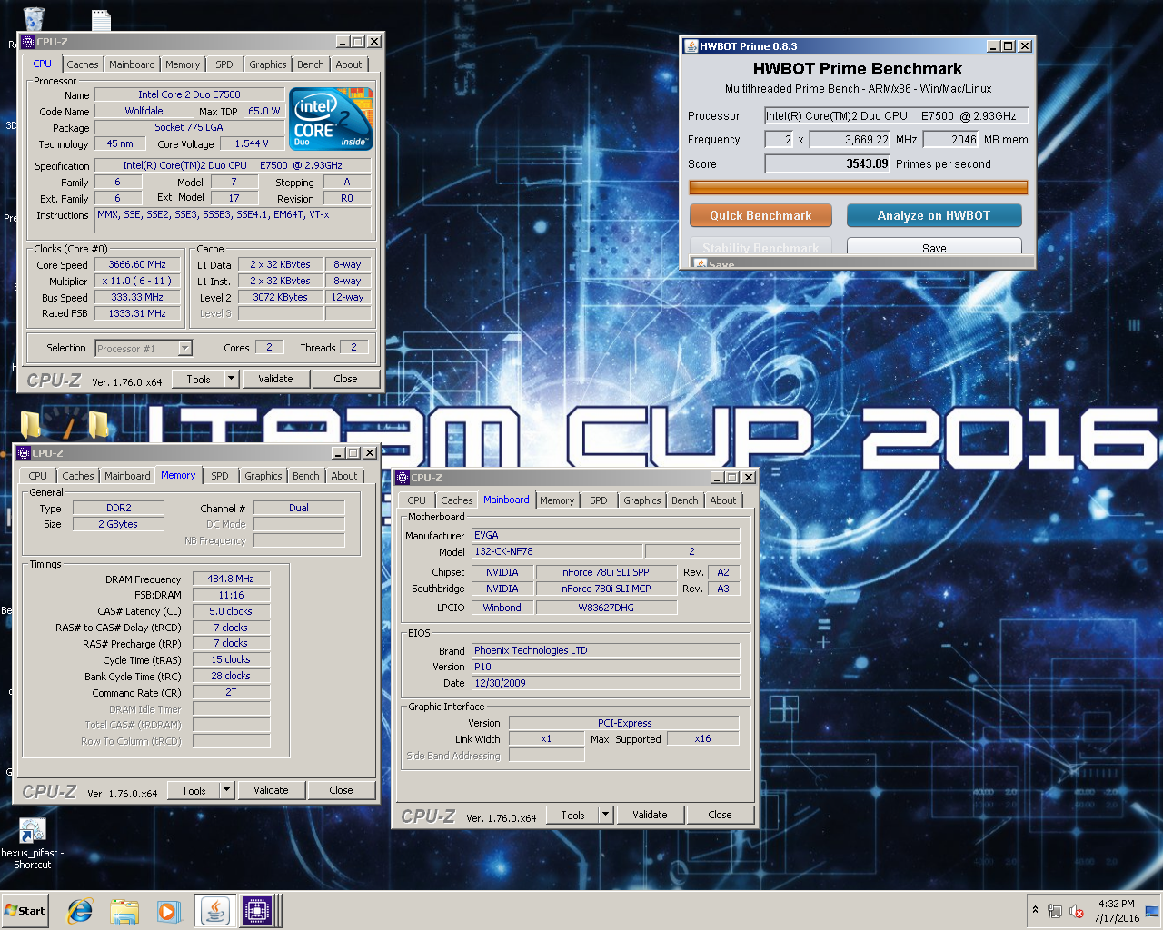The width and height of the screenshot is (1163, 930).
Task: Switch to CPU tab in Memory CPU-Z window
Action: pos(38,476)
